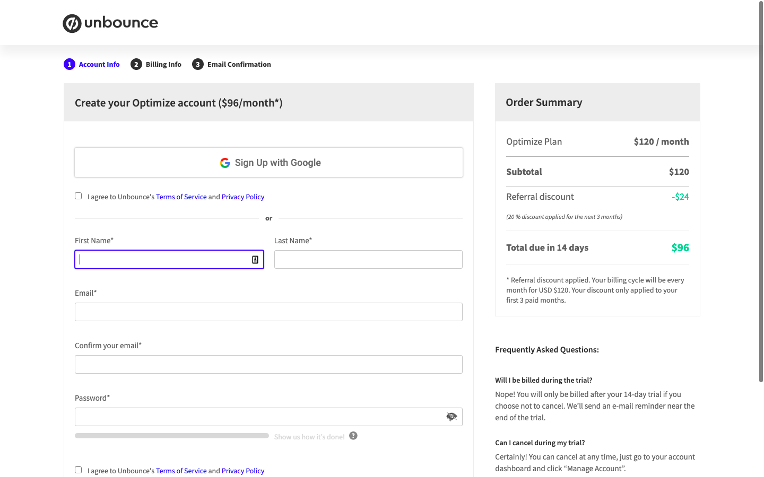Screen dimensions: 764x477
Task: Click the '20 % discount applied' note
Action: coord(564,217)
